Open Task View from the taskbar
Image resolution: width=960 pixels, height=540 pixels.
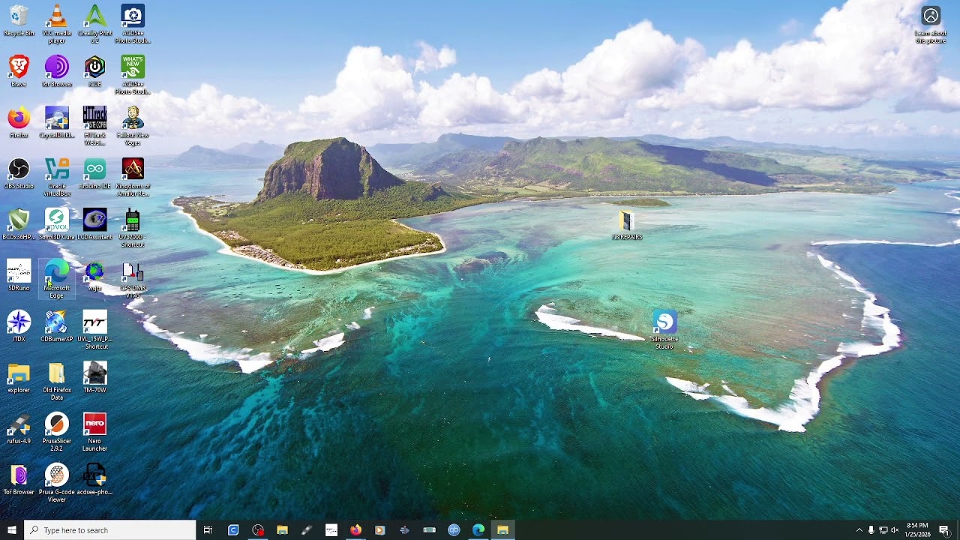point(208,530)
